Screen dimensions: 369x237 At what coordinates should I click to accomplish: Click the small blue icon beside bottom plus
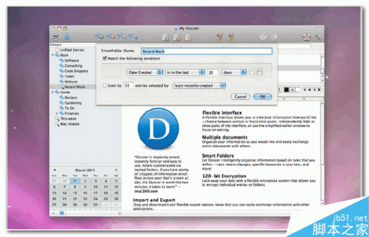61,213
